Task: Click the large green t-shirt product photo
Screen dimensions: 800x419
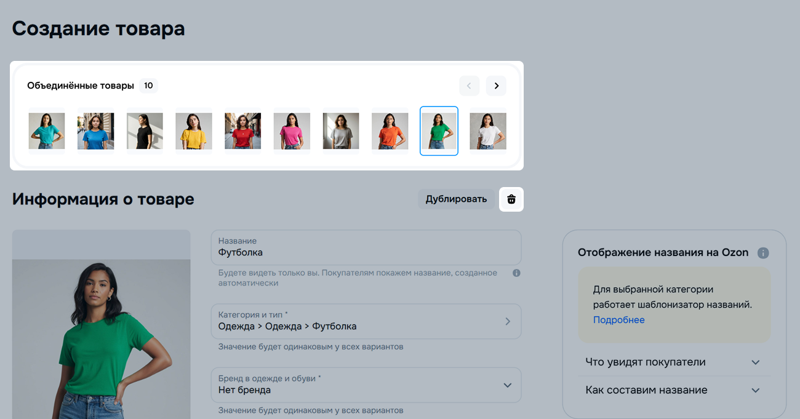Action: point(101,332)
